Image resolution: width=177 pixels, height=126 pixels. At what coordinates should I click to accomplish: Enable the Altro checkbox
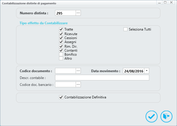61,58
